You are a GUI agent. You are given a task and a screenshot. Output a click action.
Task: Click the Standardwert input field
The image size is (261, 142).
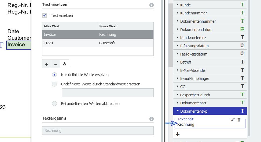tap(108, 93)
